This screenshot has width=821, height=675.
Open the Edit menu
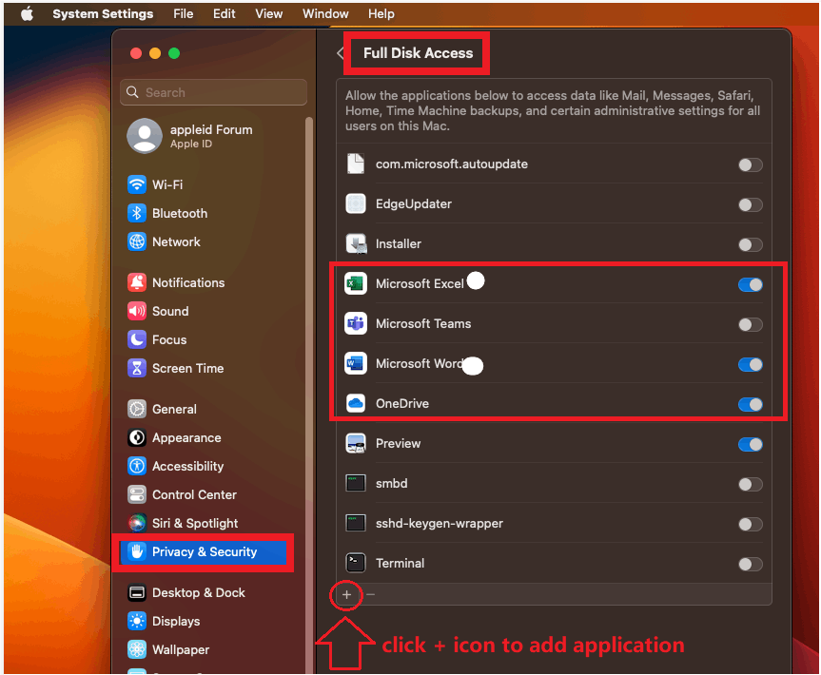[x=225, y=13]
